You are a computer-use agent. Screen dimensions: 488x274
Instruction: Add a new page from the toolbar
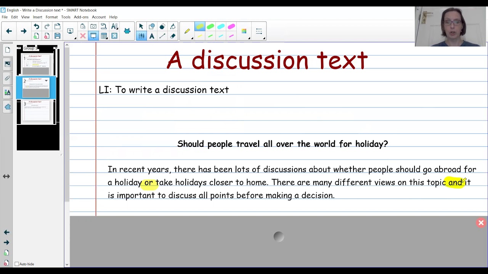point(36,36)
